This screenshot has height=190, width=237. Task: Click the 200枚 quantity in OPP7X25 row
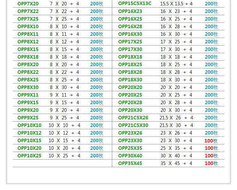click(x=96, y=19)
